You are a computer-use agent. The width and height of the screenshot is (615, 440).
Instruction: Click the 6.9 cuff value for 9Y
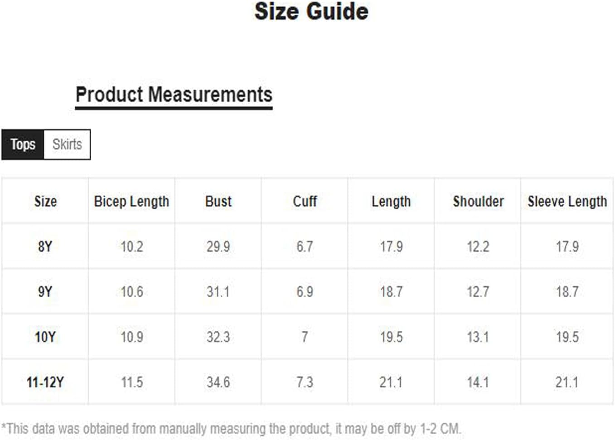coord(305,292)
